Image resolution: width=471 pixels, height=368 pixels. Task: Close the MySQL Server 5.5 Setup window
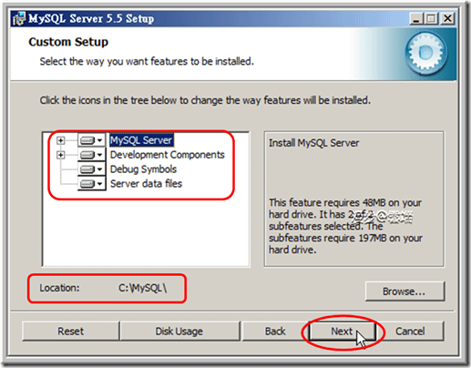point(447,19)
